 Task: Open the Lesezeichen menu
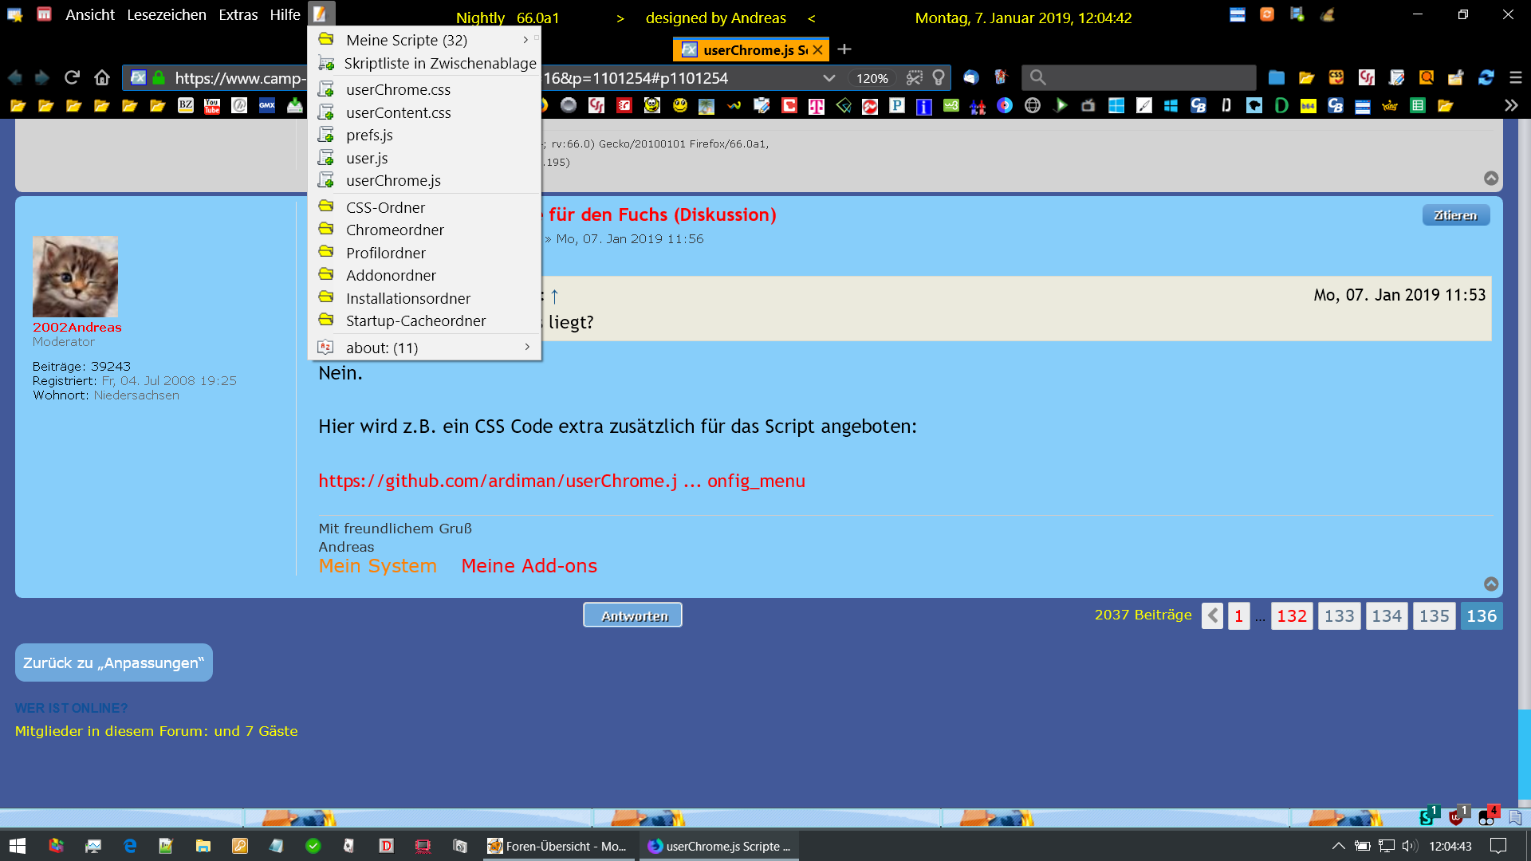click(x=166, y=14)
